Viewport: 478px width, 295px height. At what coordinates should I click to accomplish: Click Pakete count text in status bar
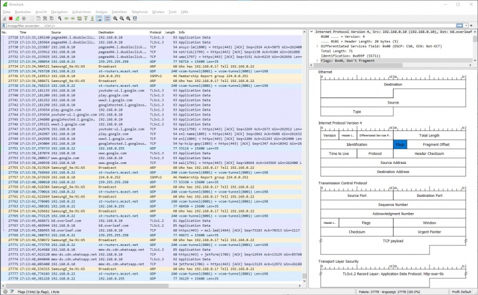click(x=390, y=292)
